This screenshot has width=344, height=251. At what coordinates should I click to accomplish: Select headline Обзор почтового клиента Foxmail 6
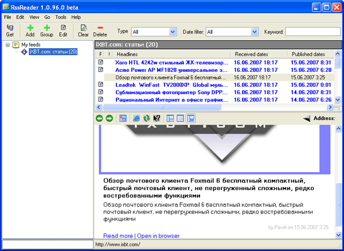[x=171, y=78]
